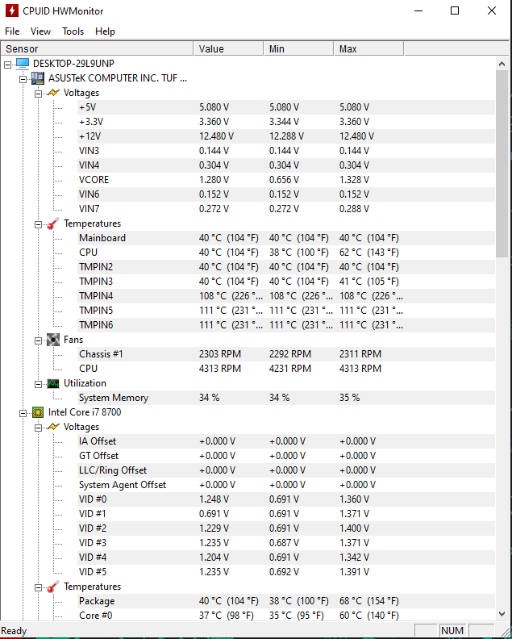Image resolution: width=512 pixels, height=639 pixels.
Task: Click the Intel Core i7 Voltages lightning icon
Action: coord(53,427)
